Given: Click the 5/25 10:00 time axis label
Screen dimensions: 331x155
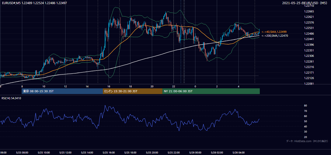Looking at the screenshot, I should pos(44,153).
